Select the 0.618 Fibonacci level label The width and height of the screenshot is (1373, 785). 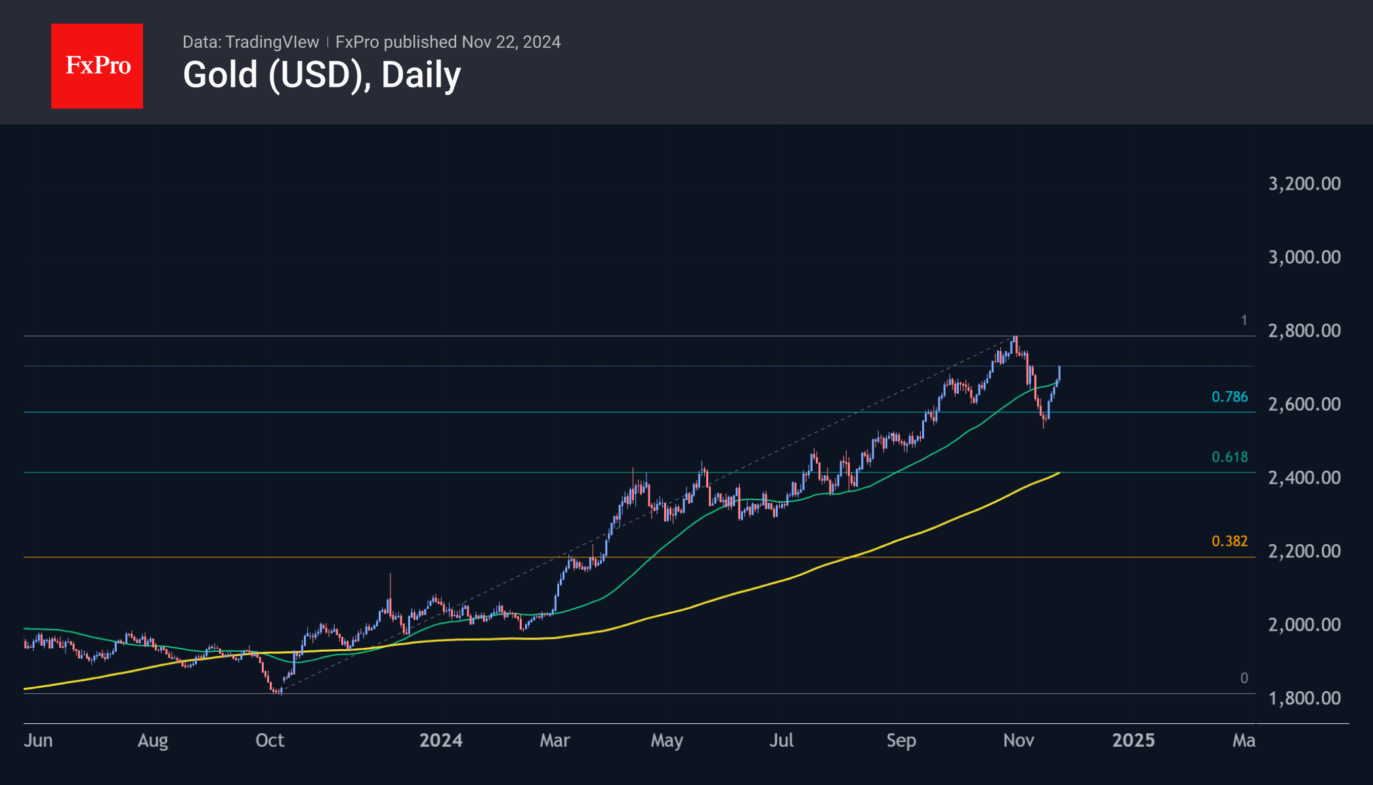1229,457
